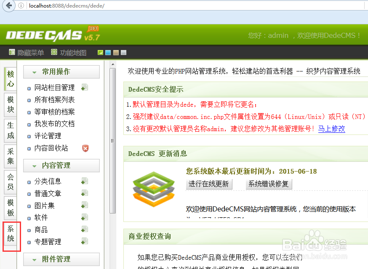
Task: Switch to the 模板 sidebar tab
Action: (x=11, y=208)
